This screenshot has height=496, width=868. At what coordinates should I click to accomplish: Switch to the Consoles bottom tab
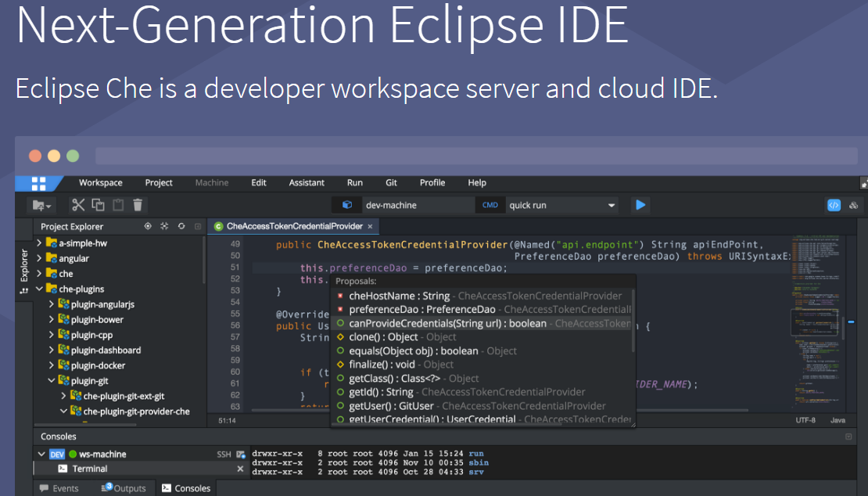(186, 488)
